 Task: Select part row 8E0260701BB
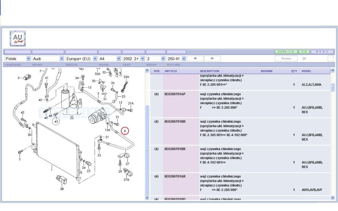[x=240, y=131]
